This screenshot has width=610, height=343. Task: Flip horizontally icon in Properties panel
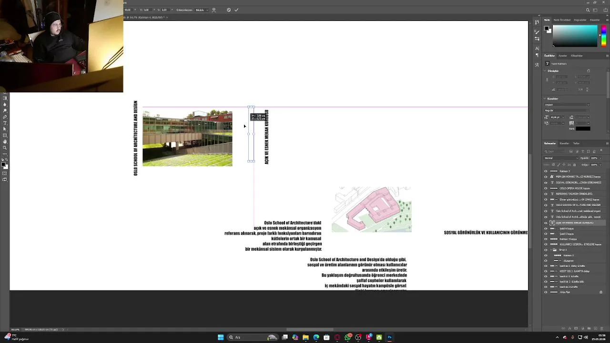[x=580, y=89]
